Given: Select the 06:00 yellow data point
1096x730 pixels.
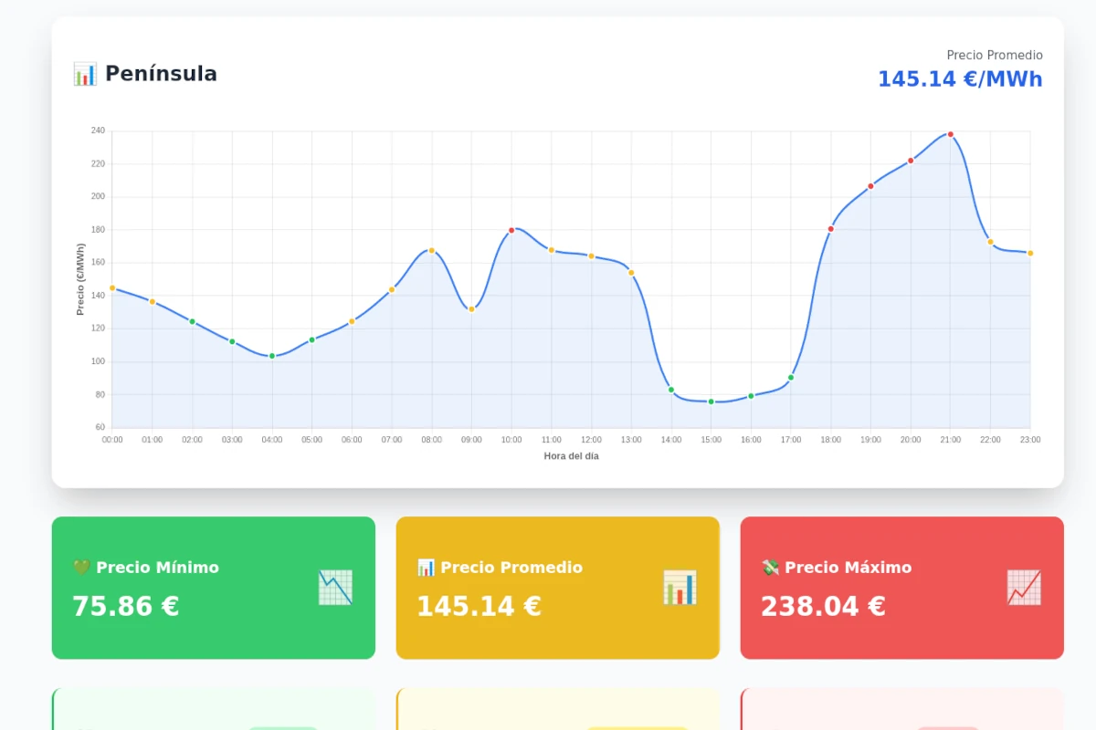Looking at the screenshot, I should [352, 321].
